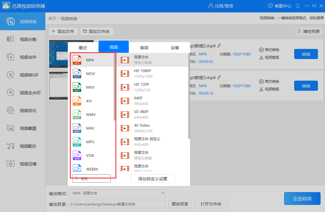Click the app logo in title bar
Viewport: 325px width, 212px height.
coord(6,6)
